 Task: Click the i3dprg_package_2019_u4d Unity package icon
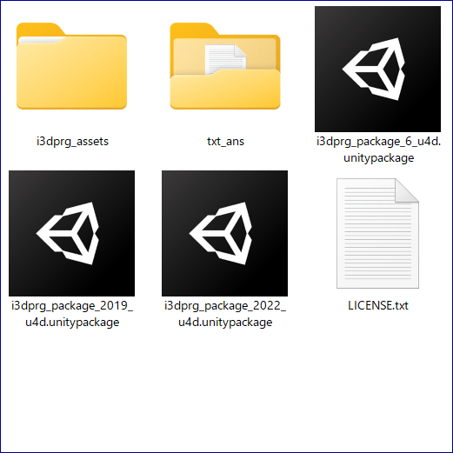[x=71, y=233]
